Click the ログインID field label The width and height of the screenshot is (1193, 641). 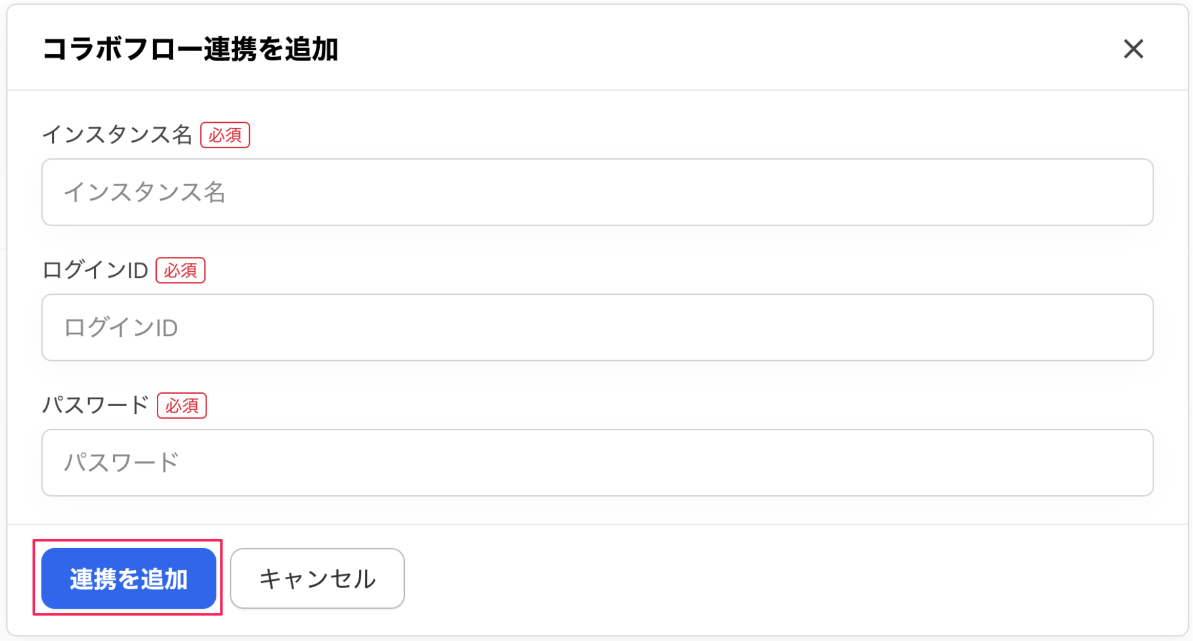[x=95, y=270]
